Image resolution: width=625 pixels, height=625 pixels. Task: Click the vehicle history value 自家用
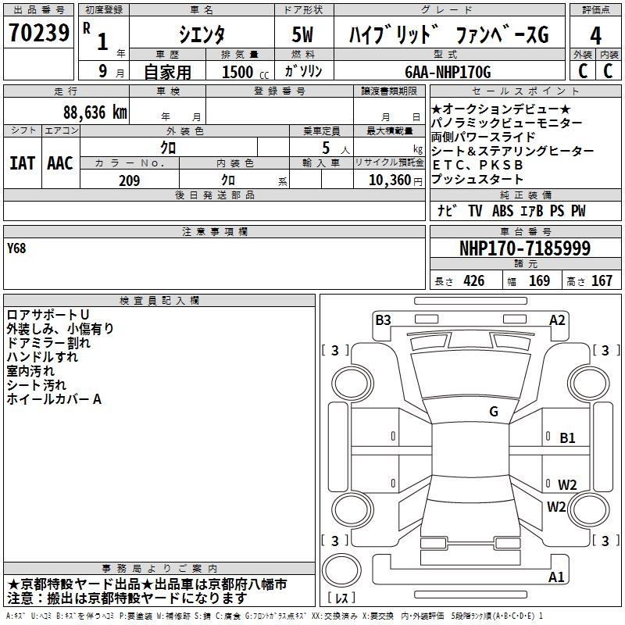pos(167,72)
